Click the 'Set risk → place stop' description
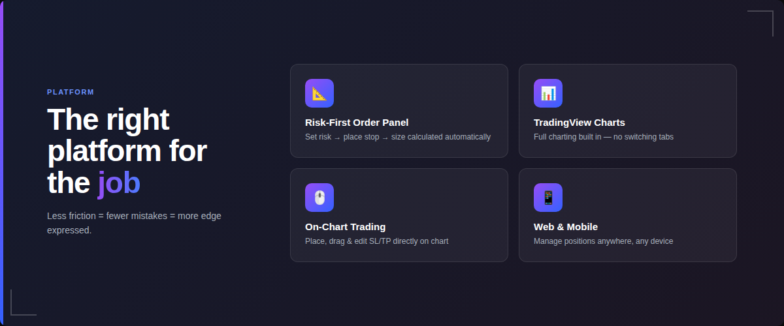Viewport: 784px width, 326px height. (397, 137)
